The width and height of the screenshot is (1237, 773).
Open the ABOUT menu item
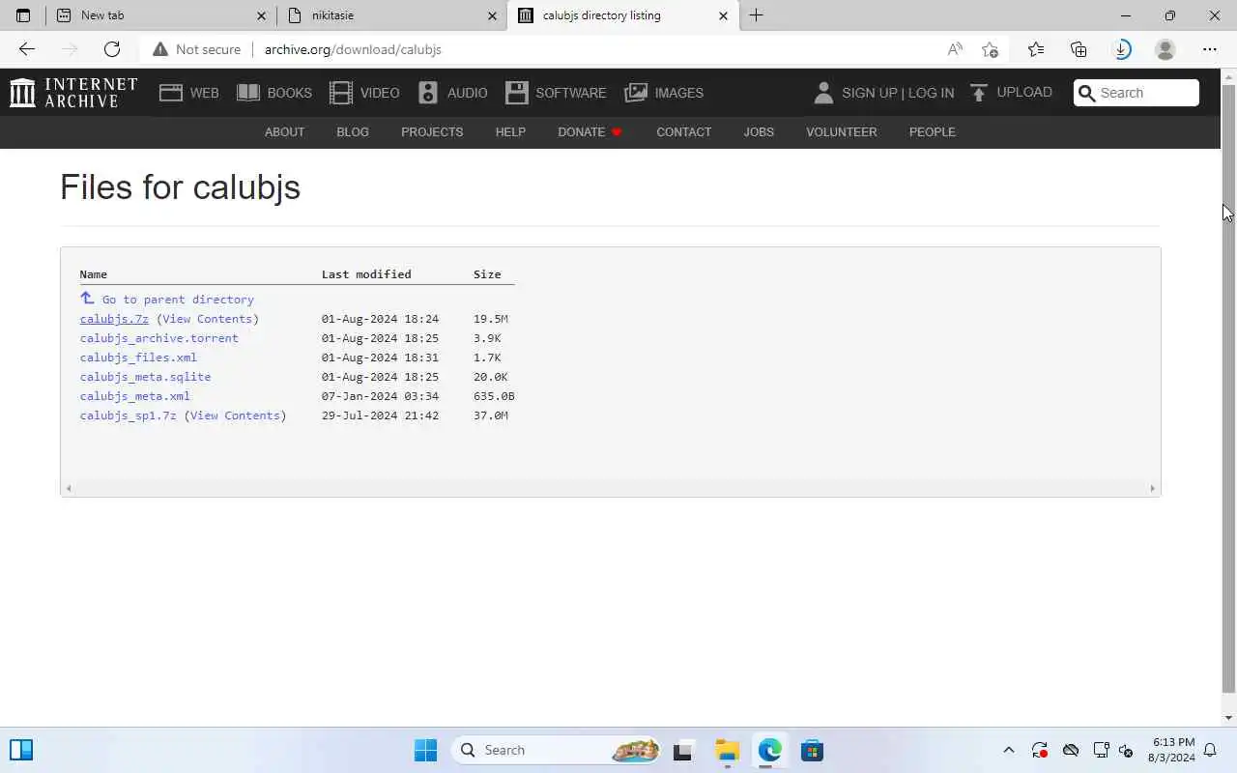[284, 132]
